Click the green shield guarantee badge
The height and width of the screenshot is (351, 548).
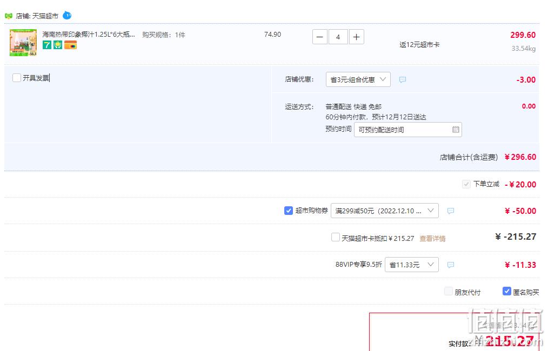pyautogui.click(x=58, y=45)
